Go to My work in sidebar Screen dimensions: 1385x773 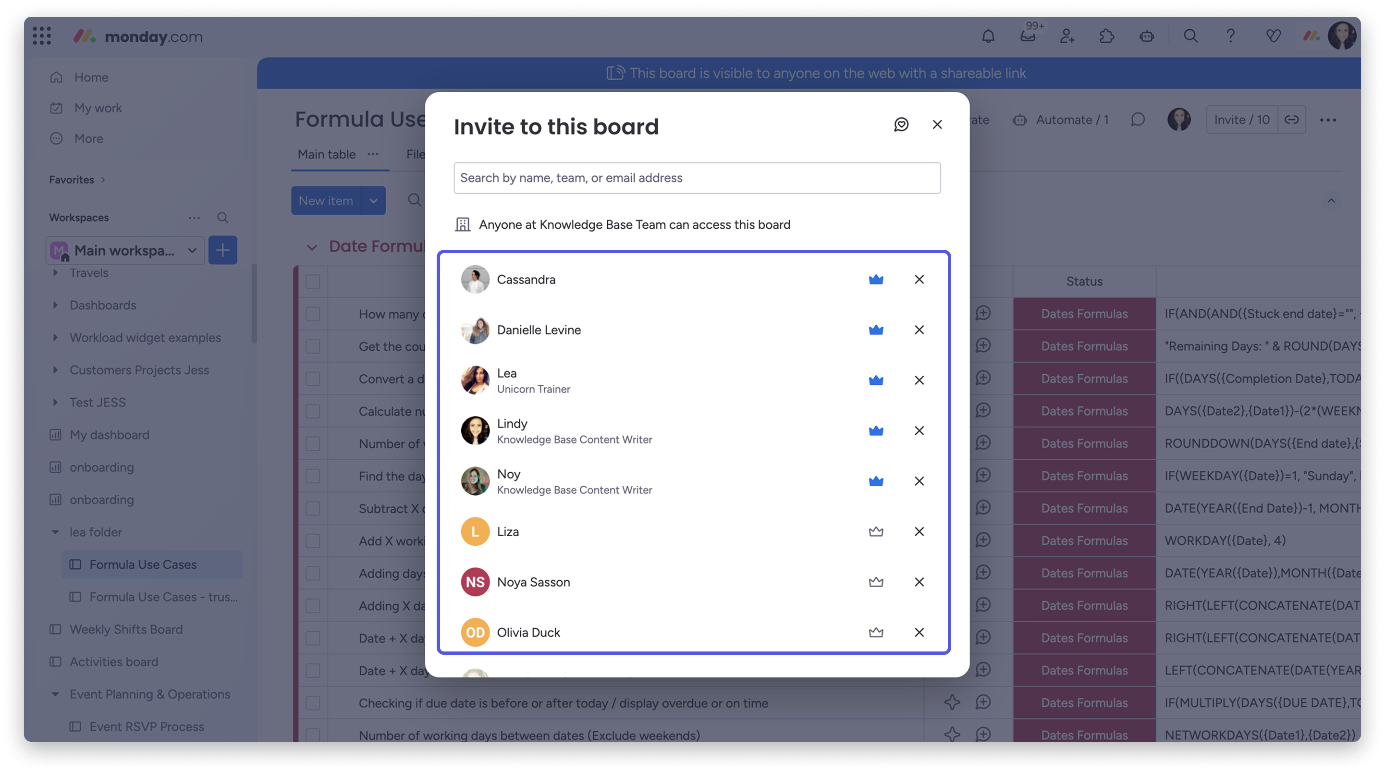98,108
